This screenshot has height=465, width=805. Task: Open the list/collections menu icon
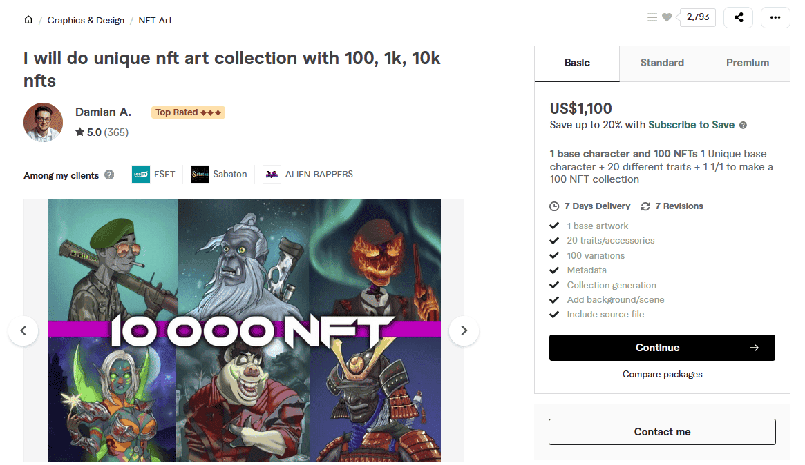652,17
